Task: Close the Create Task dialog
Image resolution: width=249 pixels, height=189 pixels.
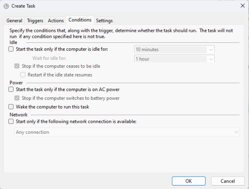Action: (242, 6)
